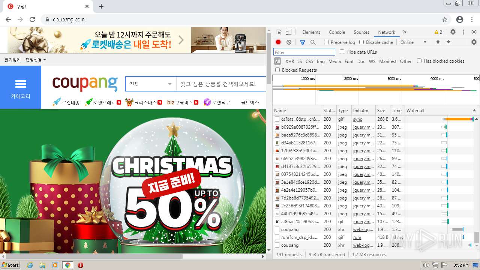480x270 pixels.
Task: Switch to the Elements tab
Action: click(x=311, y=32)
